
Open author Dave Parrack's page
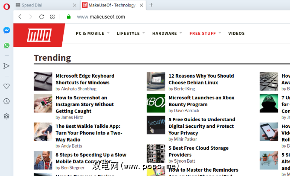[187, 110]
